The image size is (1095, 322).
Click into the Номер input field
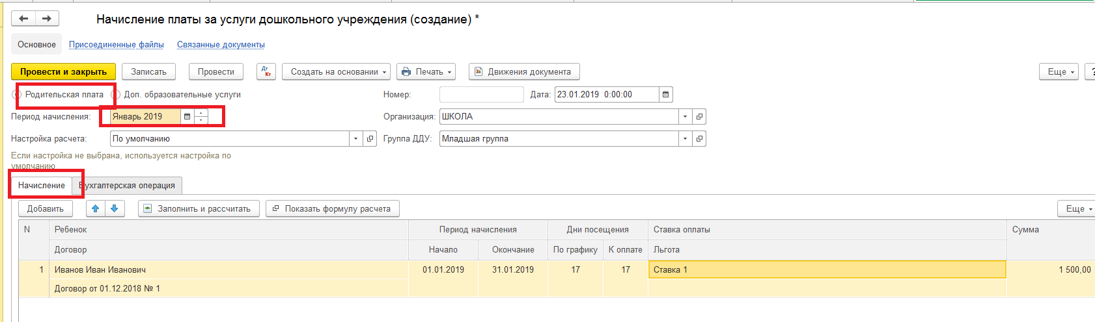click(x=481, y=95)
